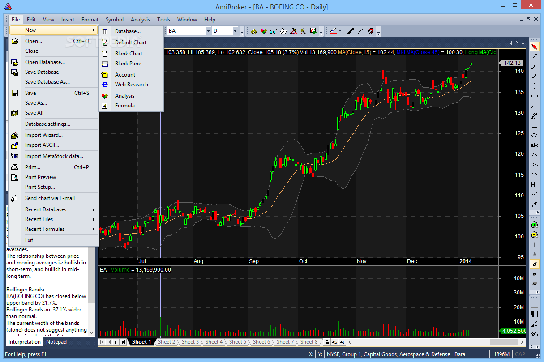Viewport: 544px width, 362px height.
Task: Select the arrow pointer tool
Action: click(534, 47)
